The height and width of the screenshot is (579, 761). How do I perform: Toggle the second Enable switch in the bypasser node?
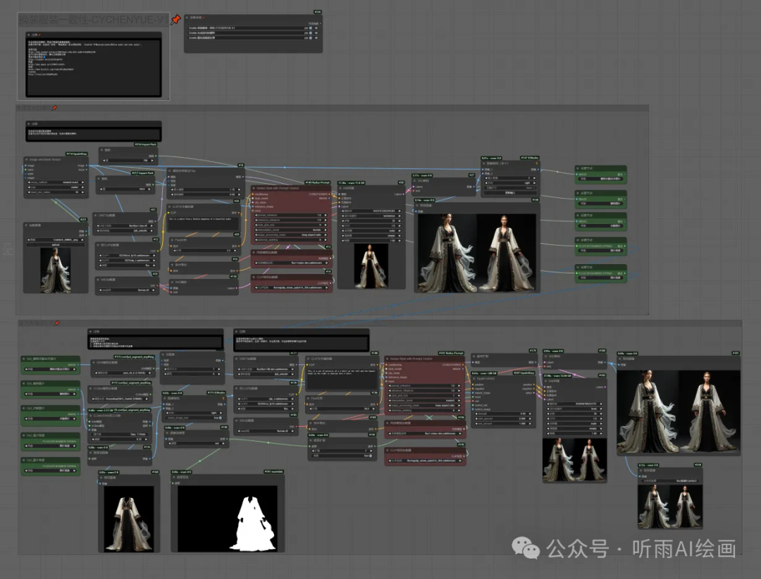[311, 33]
